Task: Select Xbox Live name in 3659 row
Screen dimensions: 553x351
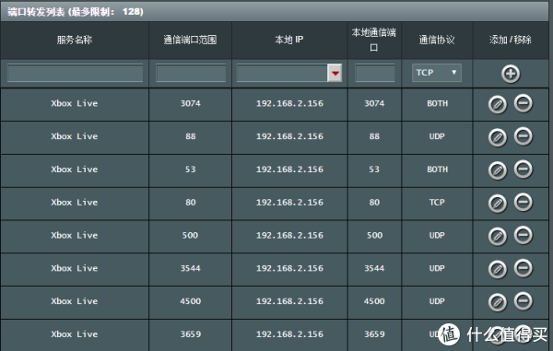Action: [x=75, y=334]
